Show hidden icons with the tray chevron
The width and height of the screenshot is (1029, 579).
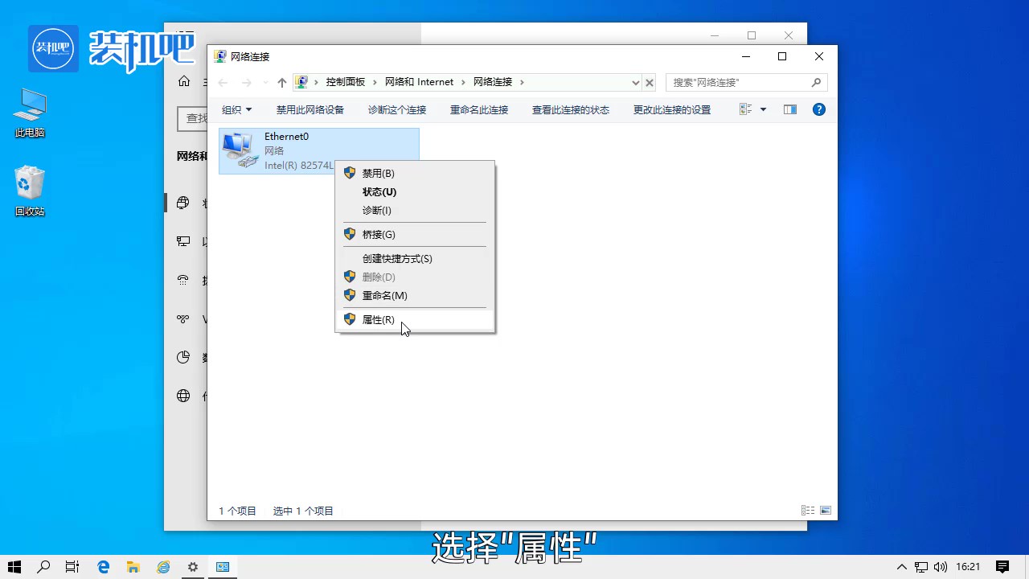click(x=901, y=566)
